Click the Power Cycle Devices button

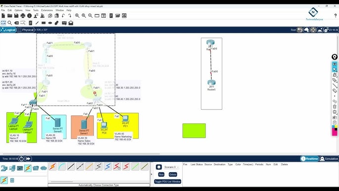21,159
